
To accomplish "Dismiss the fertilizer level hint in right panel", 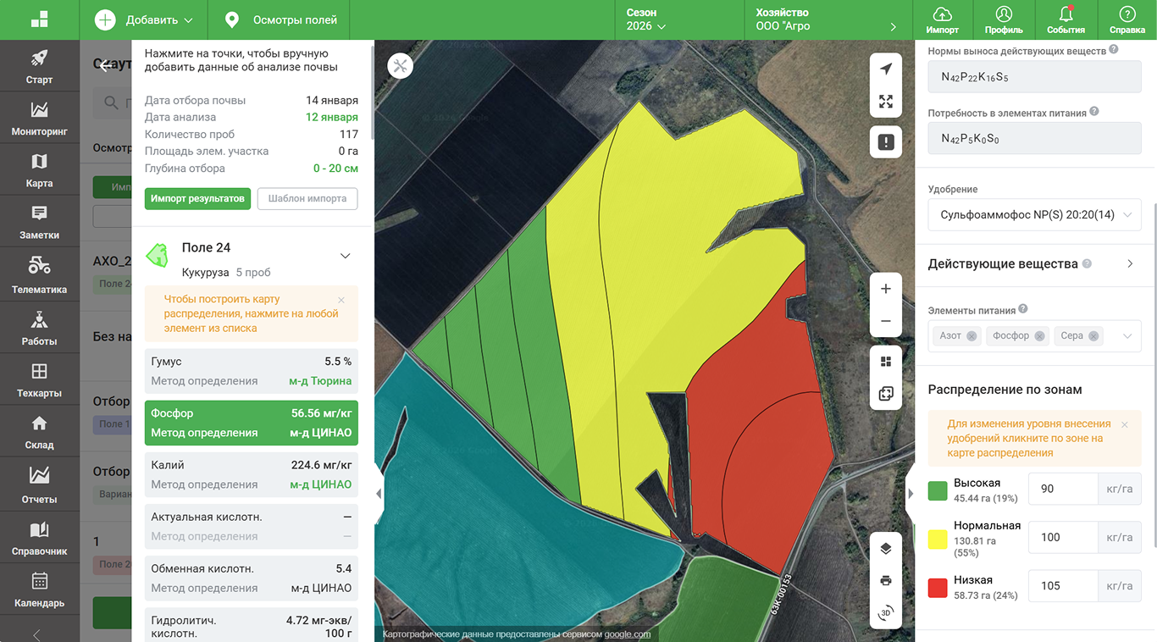I will point(1125,424).
